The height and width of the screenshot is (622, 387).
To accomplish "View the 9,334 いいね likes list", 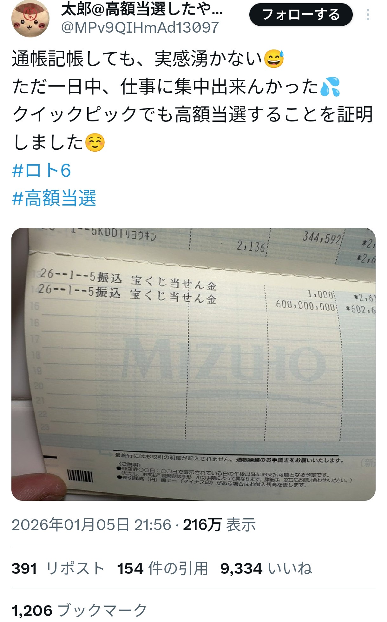I will (266, 568).
